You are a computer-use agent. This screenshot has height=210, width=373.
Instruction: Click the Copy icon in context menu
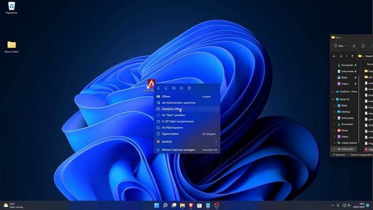coord(166,88)
